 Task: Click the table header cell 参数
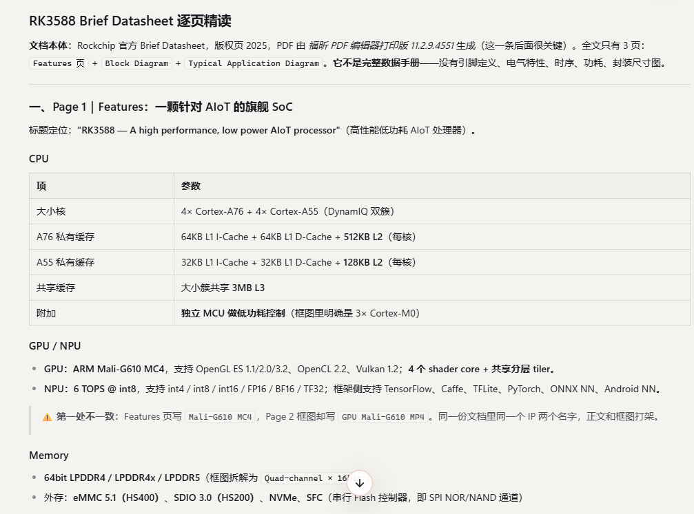tap(432, 186)
